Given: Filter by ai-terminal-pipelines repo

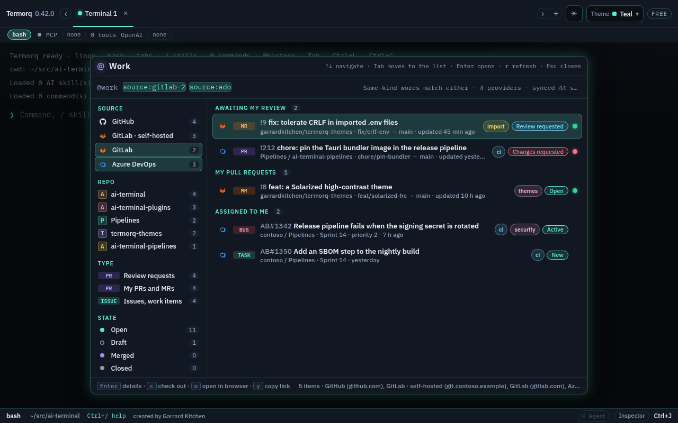Looking at the screenshot, I should click(148, 246).
